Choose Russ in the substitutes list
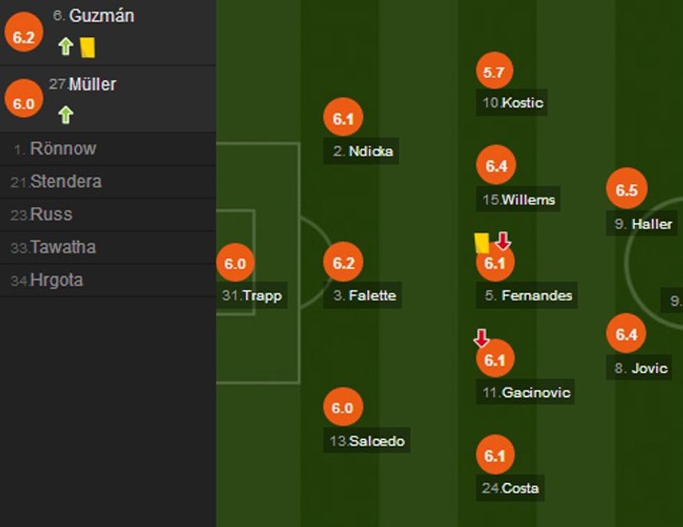This screenshot has width=683, height=527. (x=51, y=214)
